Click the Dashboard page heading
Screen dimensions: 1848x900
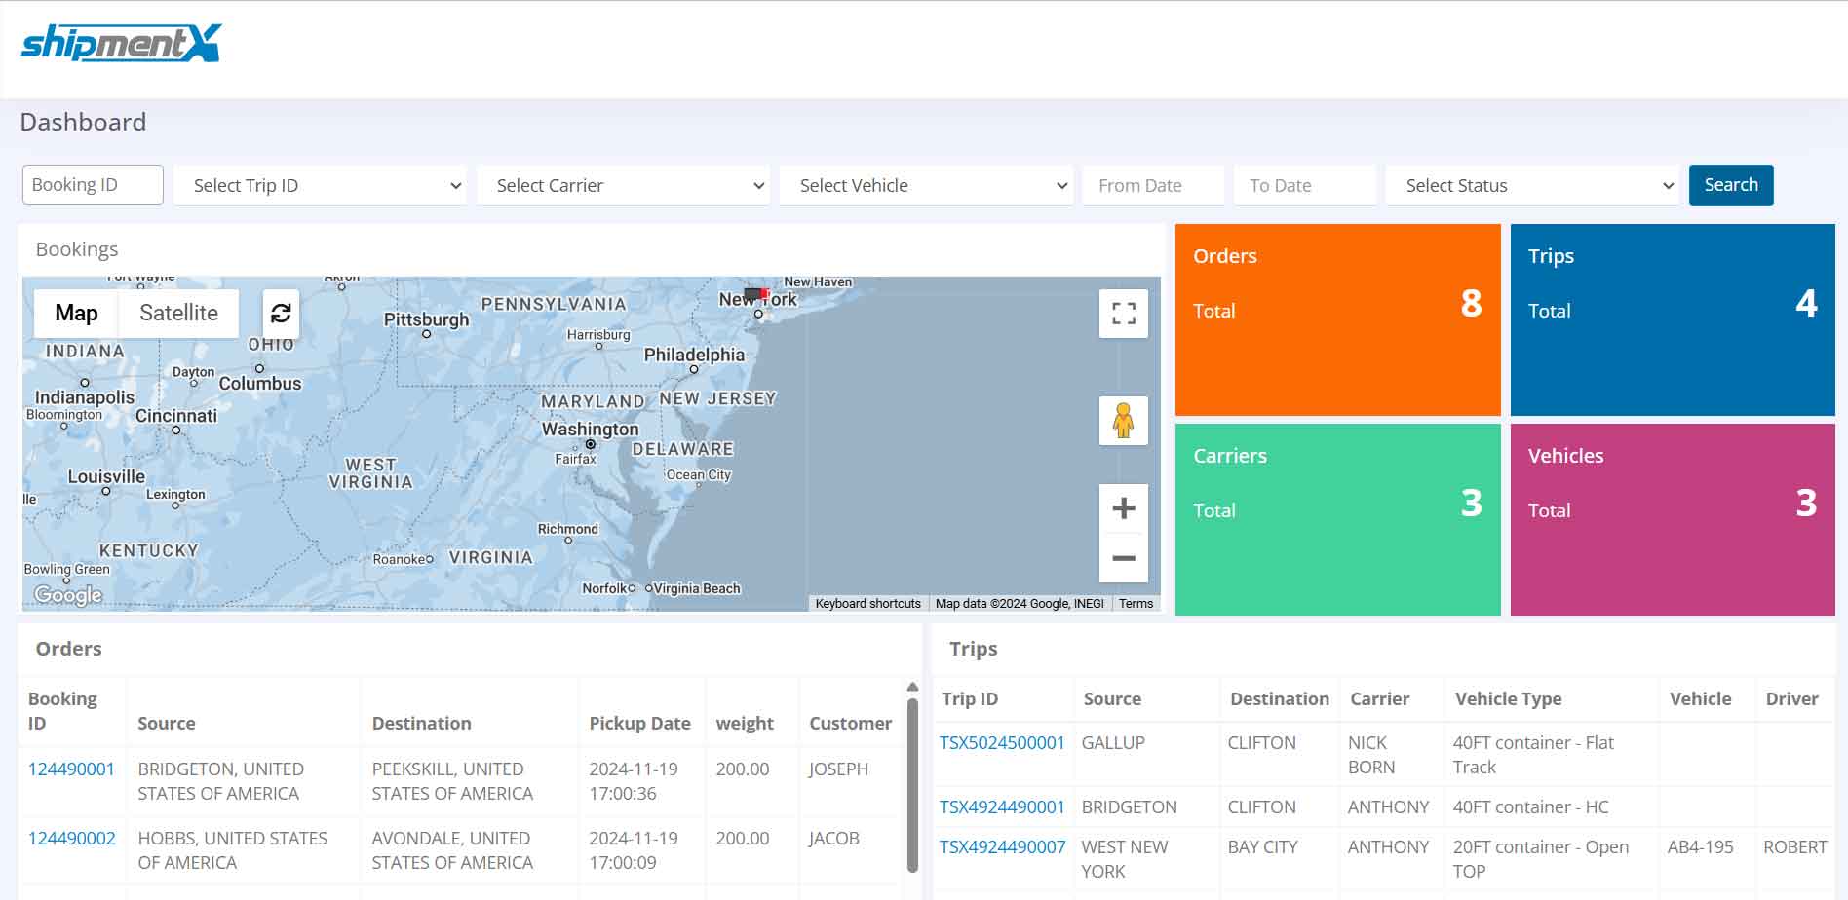pos(83,122)
